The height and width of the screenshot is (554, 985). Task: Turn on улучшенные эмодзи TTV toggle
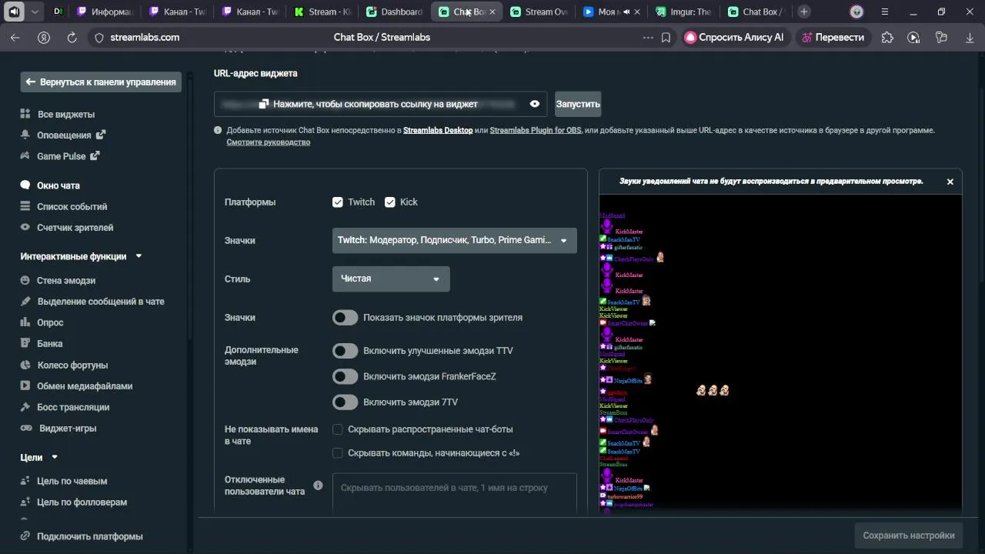pos(345,351)
